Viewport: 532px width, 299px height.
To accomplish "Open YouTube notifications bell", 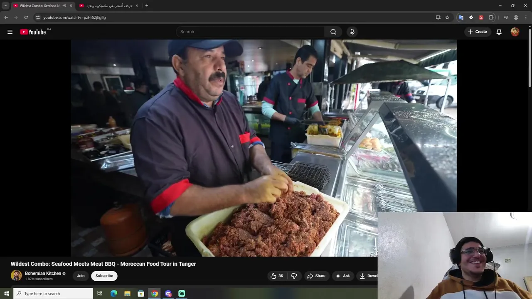I will [499, 32].
